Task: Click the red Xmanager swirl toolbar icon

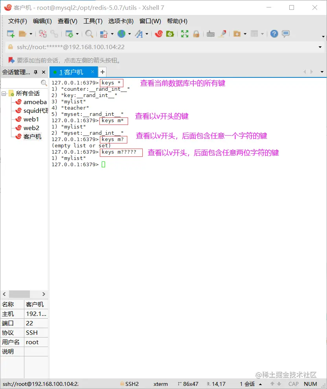Action: click(x=159, y=34)
